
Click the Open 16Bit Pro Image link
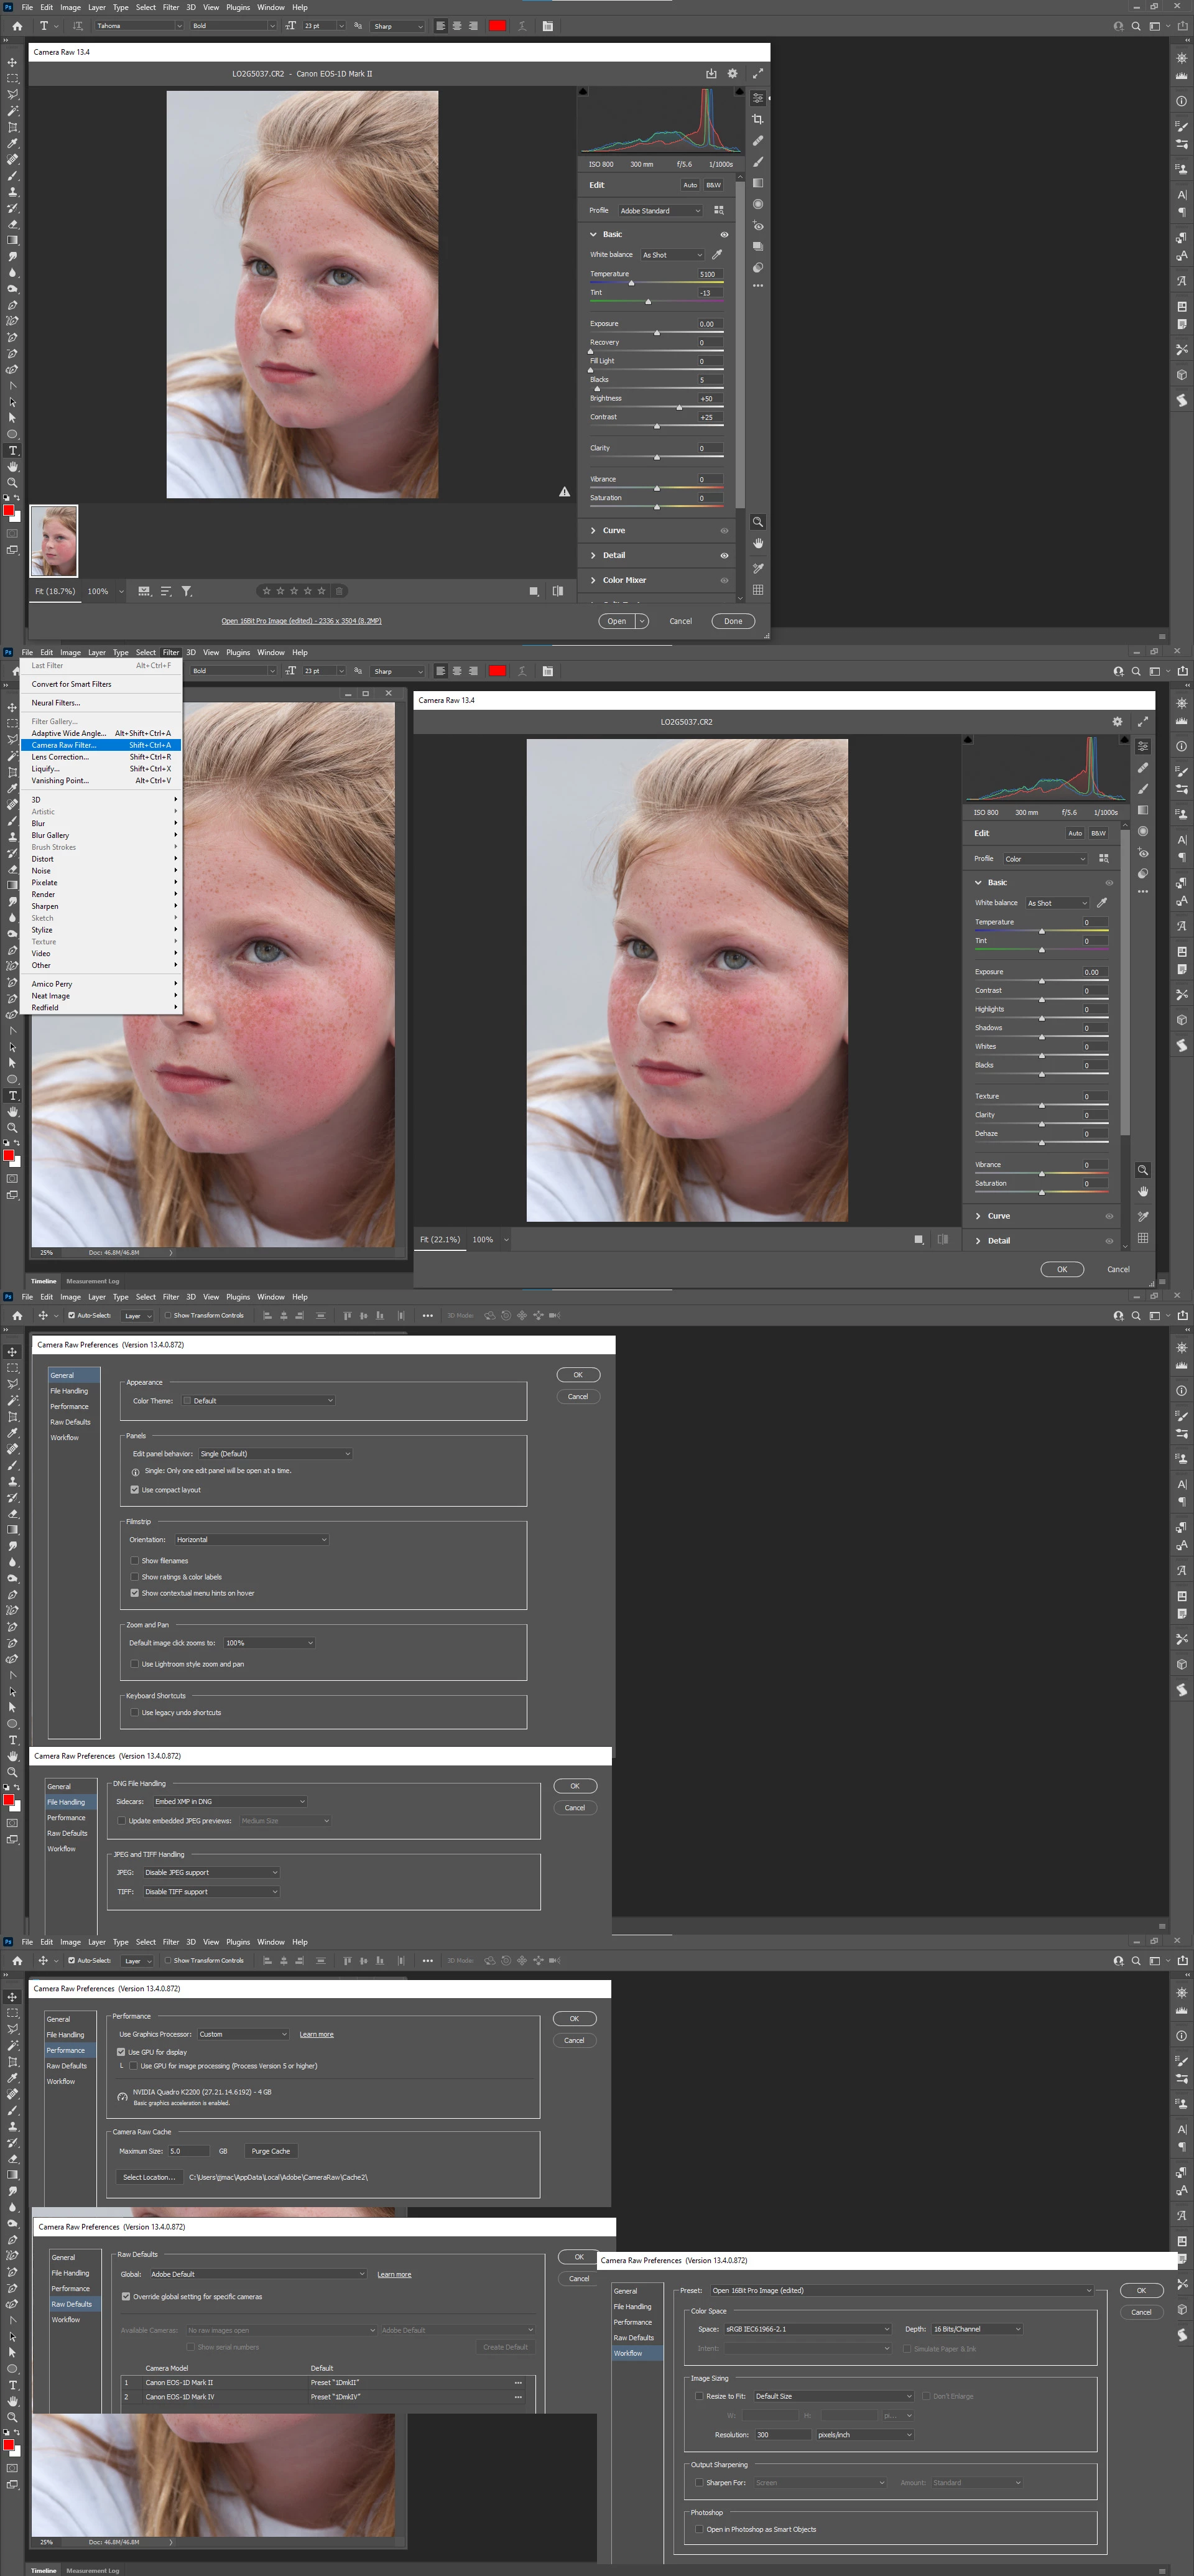tap(301, 621)
